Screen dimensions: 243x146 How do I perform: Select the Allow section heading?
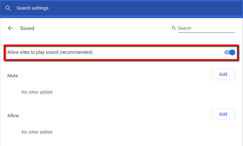click(13, 115)
